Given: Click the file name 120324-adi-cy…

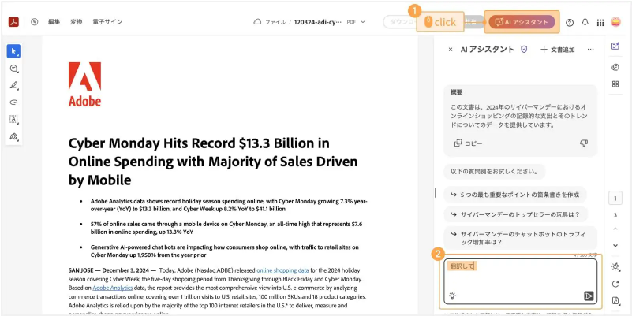Looking at the screenshot, I should [318, 22].
